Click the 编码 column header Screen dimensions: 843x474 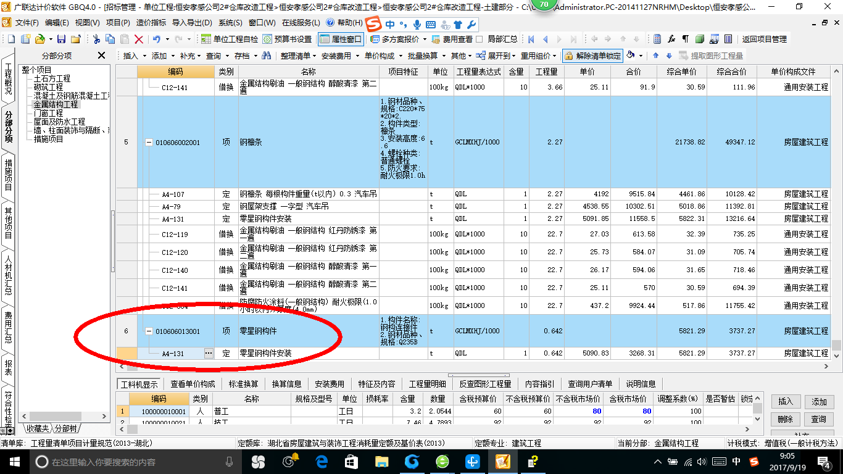click(176, 72)
